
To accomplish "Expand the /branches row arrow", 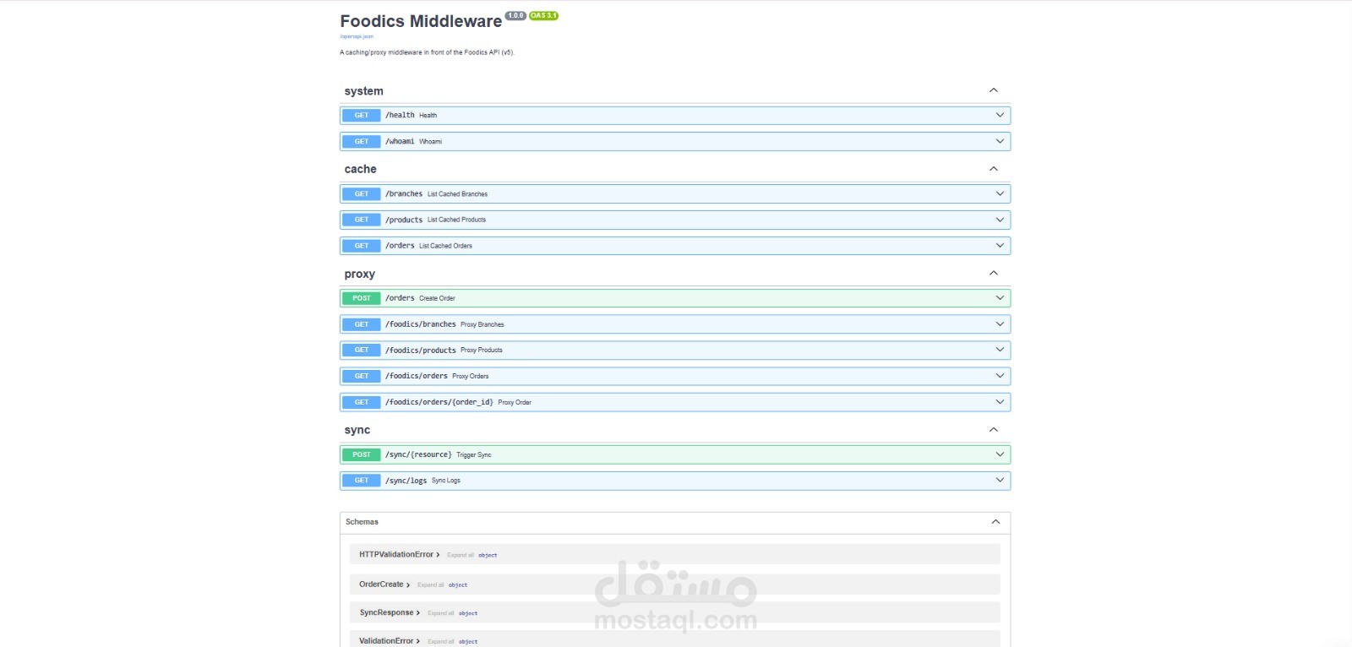I will click(x=1000, y=193).
